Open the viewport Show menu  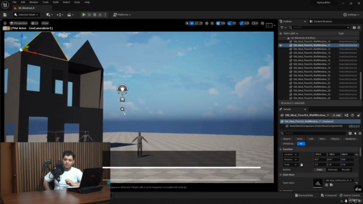45,23
